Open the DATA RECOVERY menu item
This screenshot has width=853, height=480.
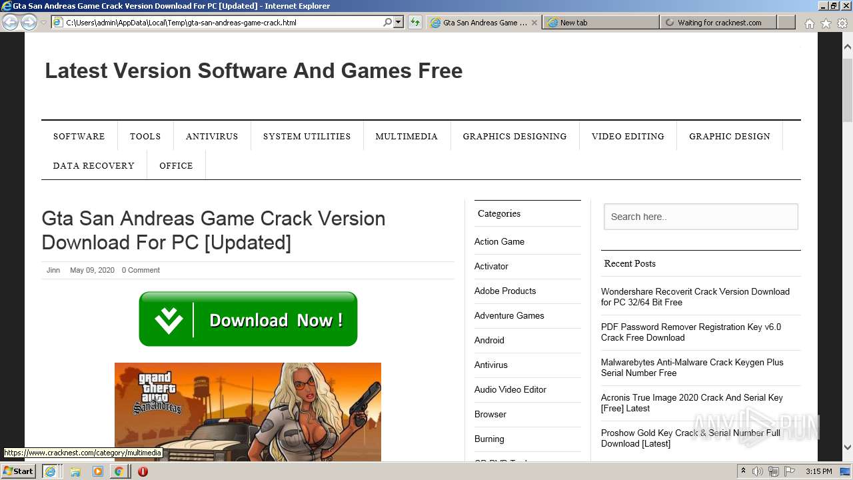click(x=94, y=165)
